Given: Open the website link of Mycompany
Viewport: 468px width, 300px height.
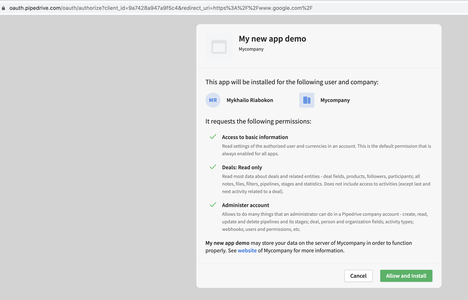Looking at the screenshot, I should (x=247, y=250).
